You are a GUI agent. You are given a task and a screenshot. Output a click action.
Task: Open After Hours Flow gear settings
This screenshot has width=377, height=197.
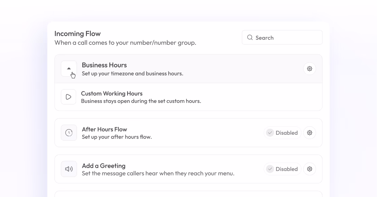309,132
